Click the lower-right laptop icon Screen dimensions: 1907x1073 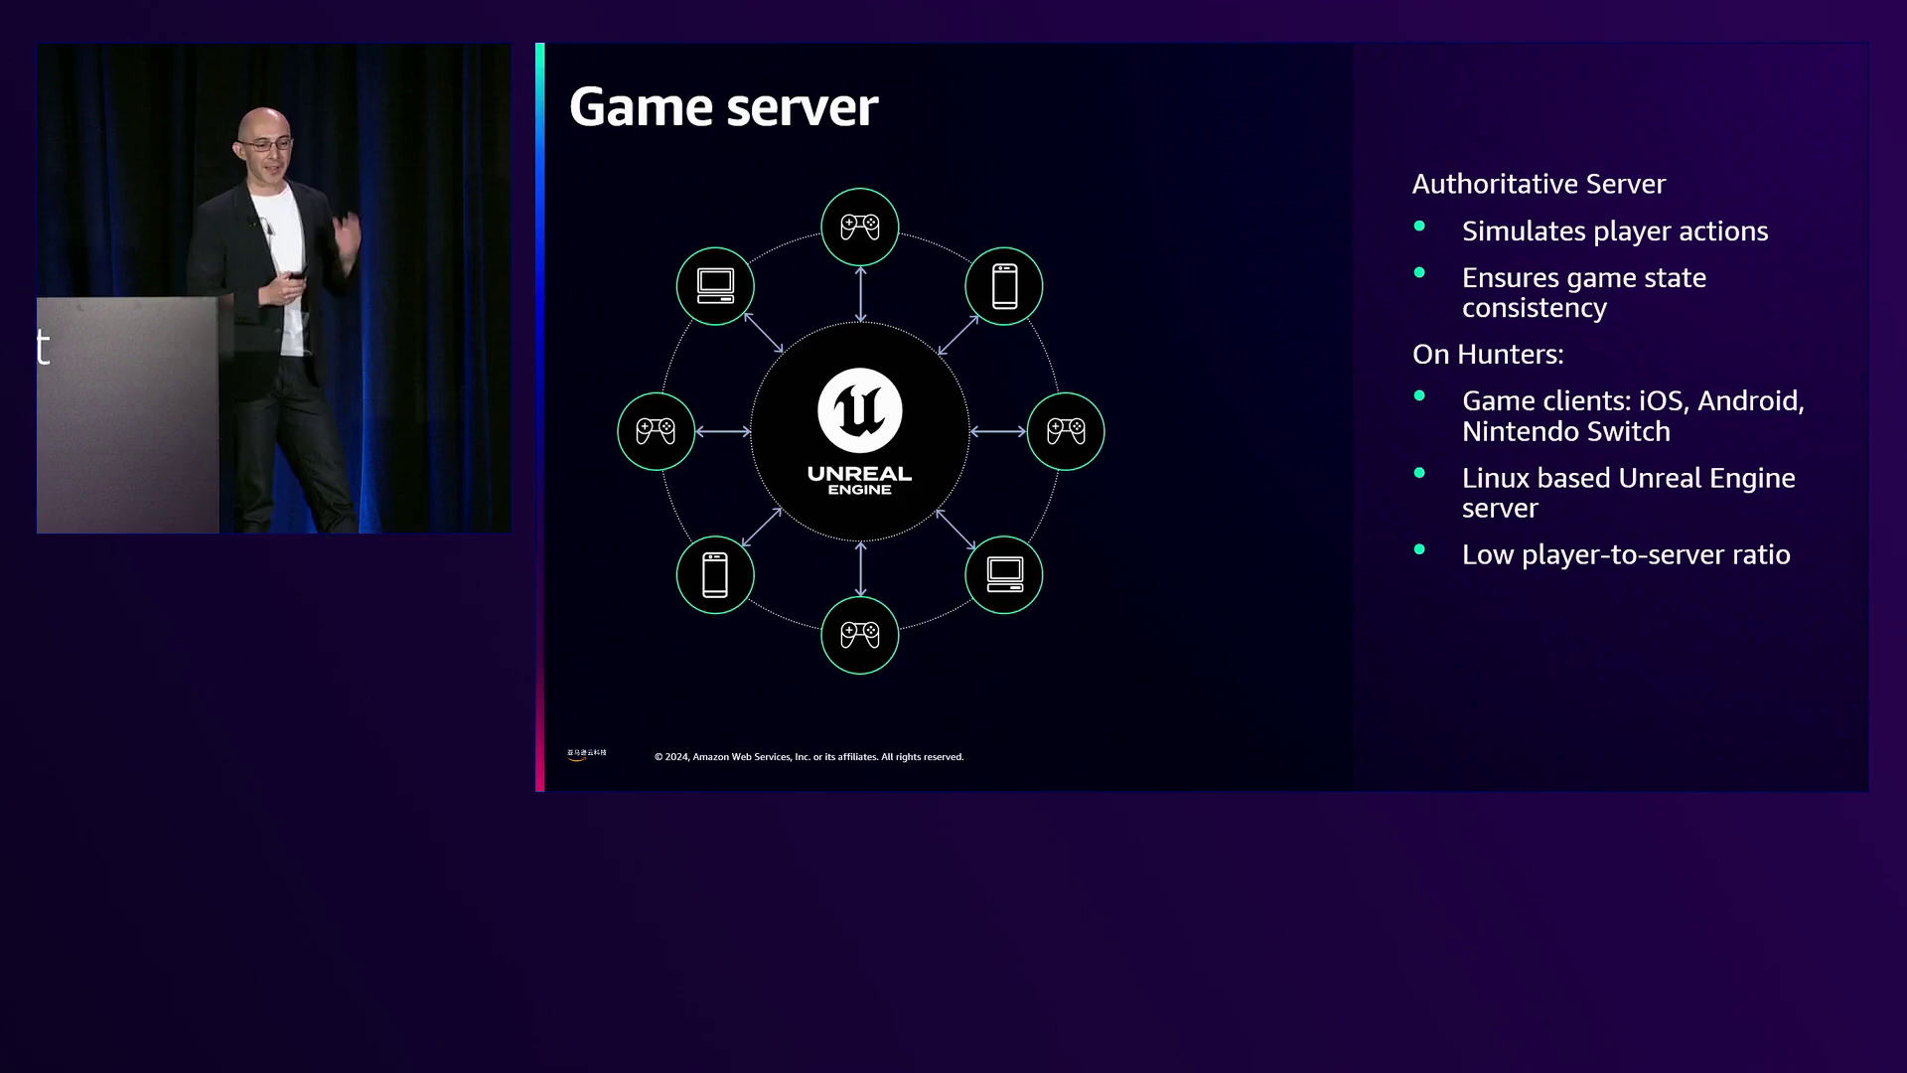(1004, 575)
